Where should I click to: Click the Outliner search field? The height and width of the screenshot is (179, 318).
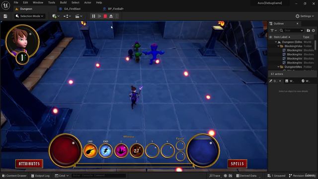291,30
